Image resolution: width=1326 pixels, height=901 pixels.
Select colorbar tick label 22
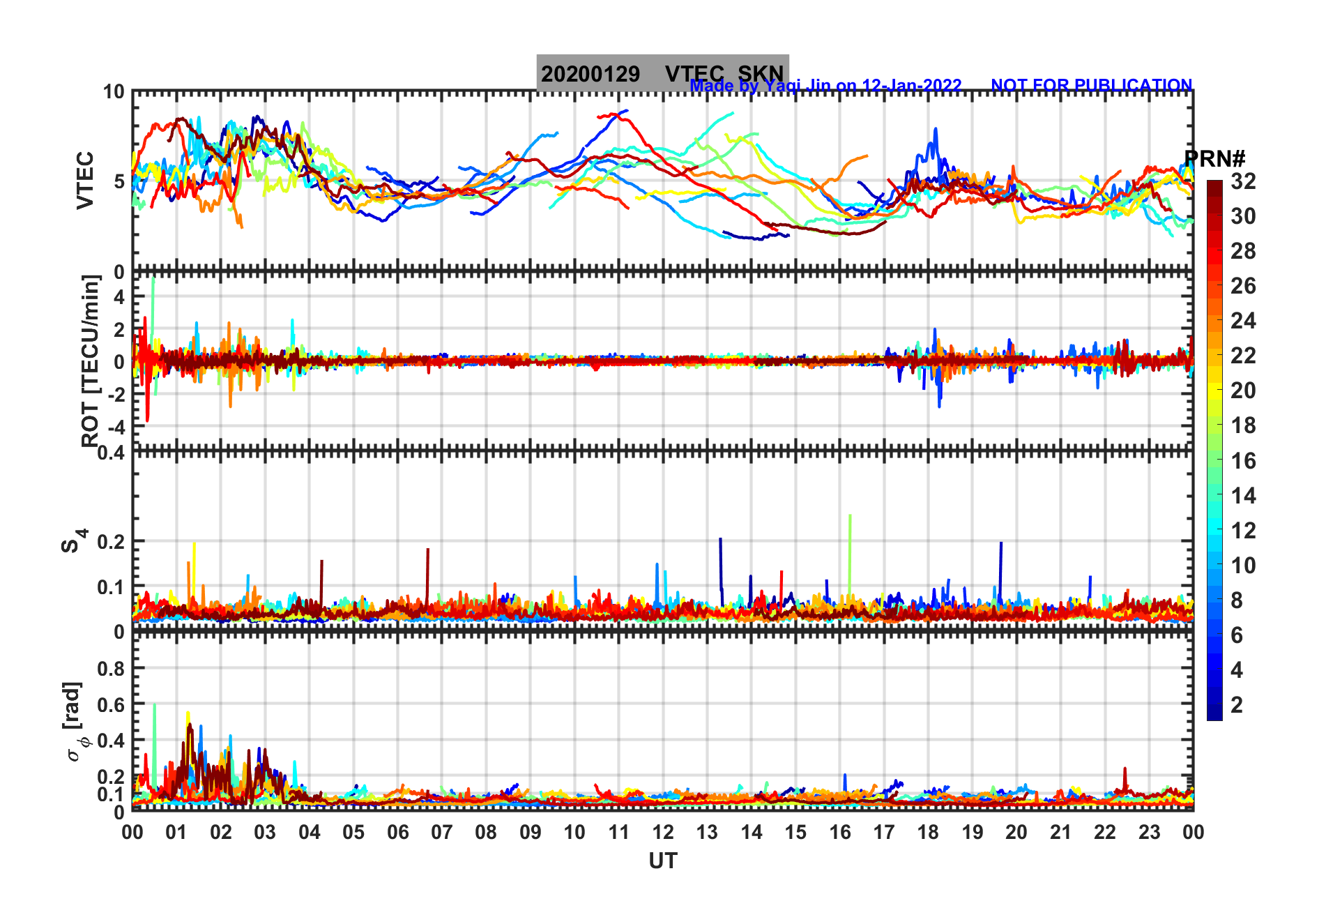point(1243,356)
